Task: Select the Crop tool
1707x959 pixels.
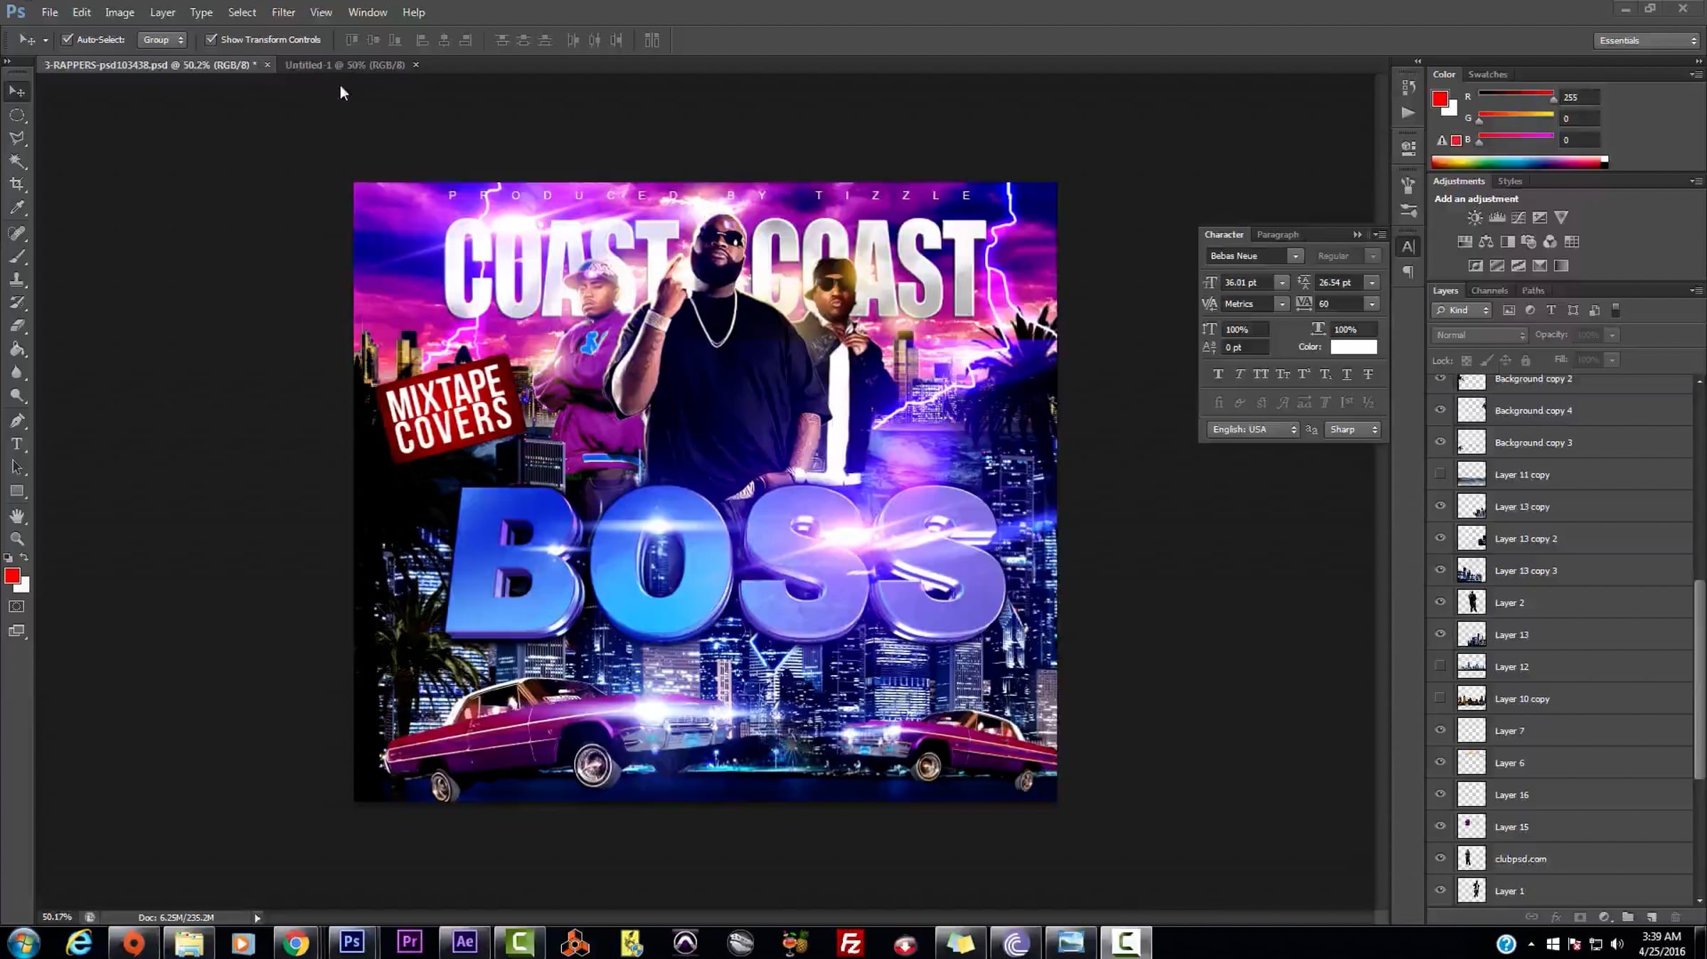Action: pyautogui.click(x=17, y=184)
